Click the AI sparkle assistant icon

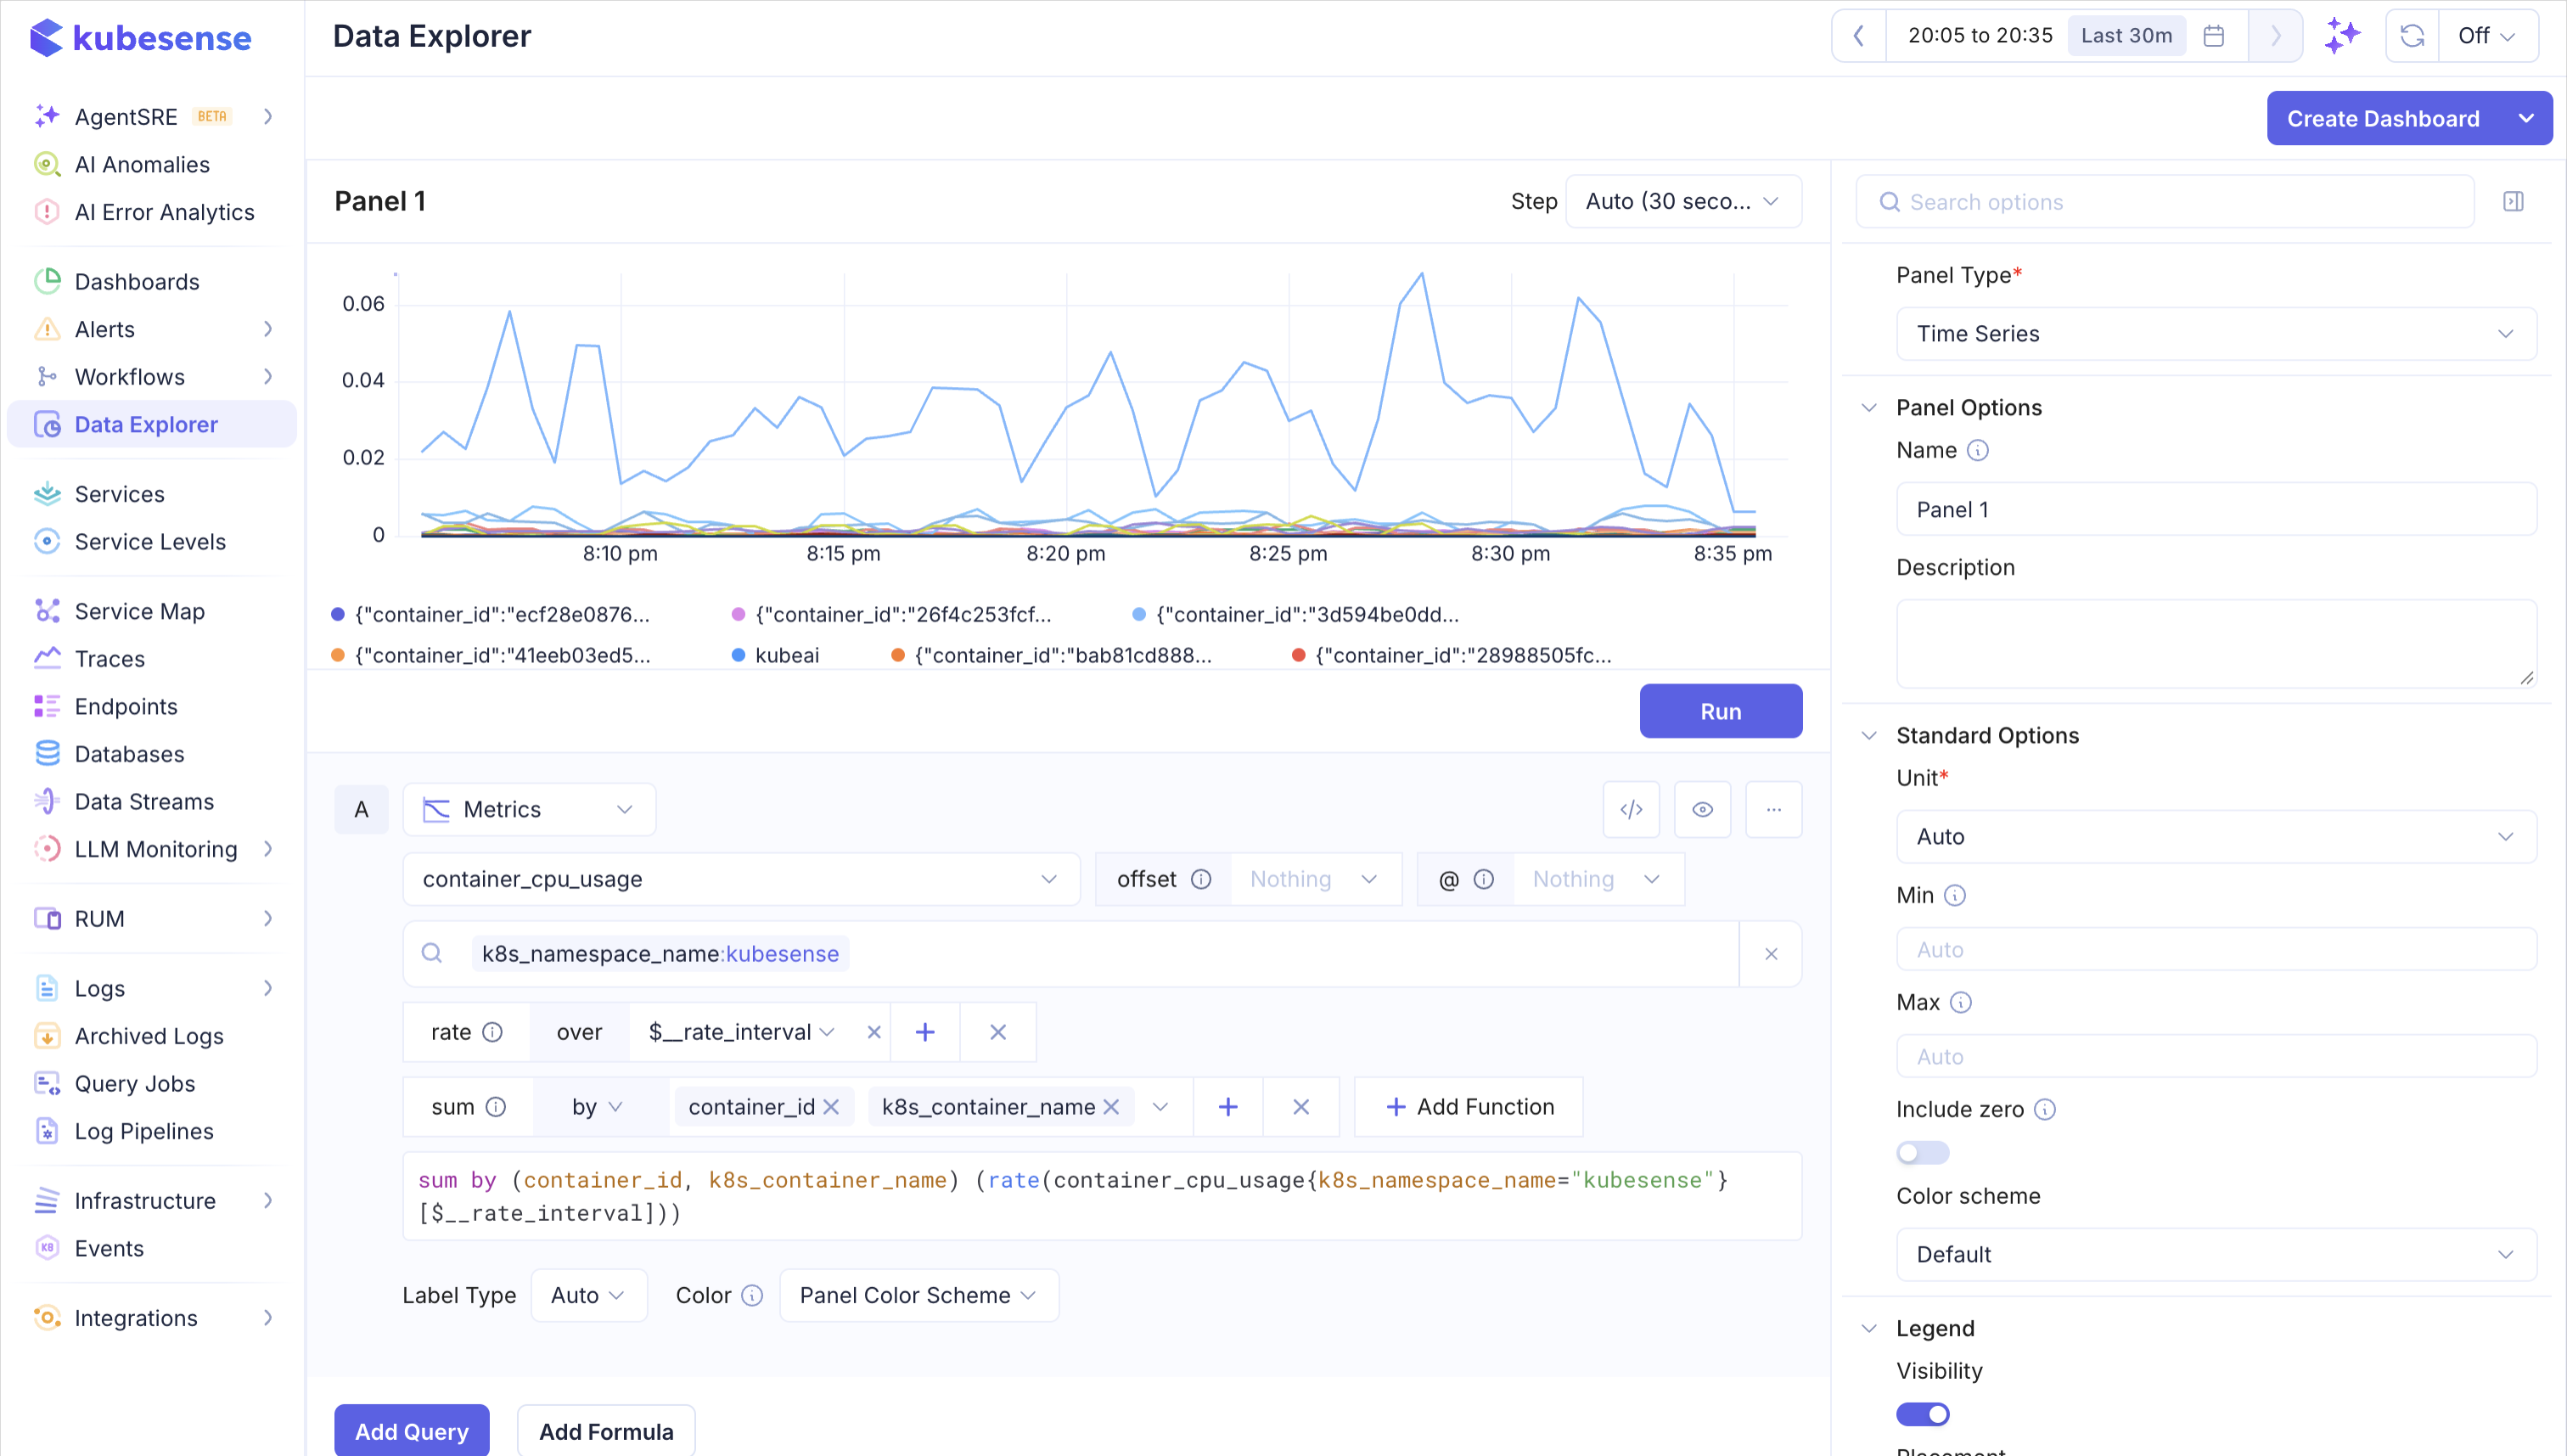tap(2342, 36)
